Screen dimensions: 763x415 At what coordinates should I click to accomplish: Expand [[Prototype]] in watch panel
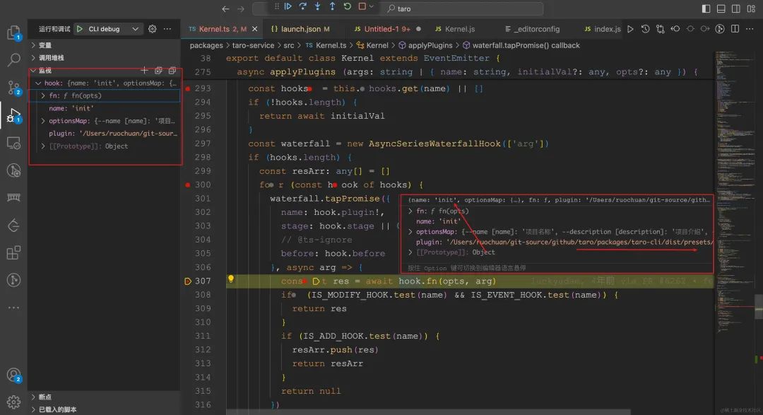point(43,146)
